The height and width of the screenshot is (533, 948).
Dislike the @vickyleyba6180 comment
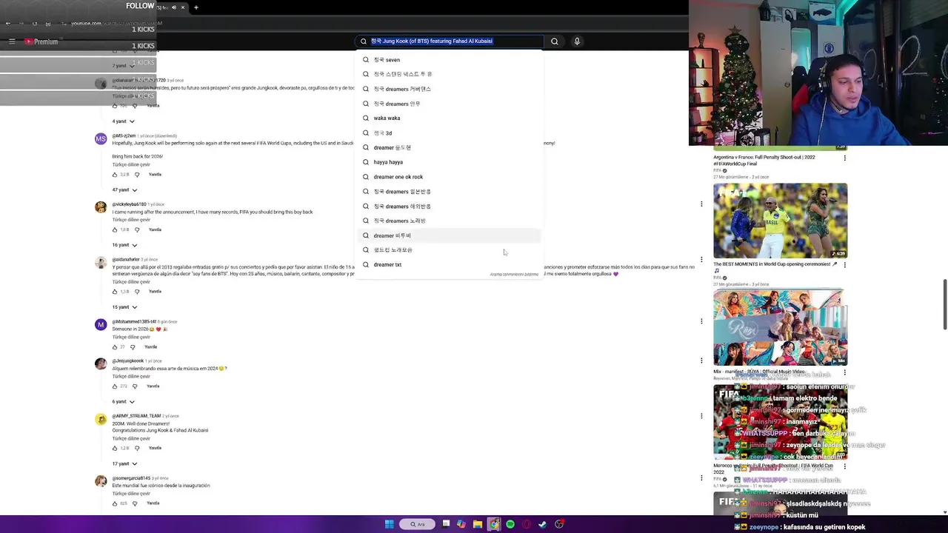click(137, 229)
